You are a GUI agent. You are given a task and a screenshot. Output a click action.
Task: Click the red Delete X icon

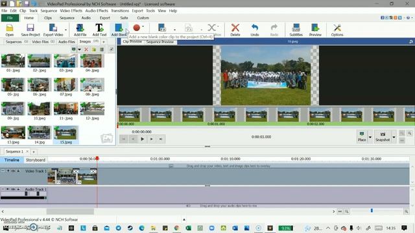click(235, 30)
